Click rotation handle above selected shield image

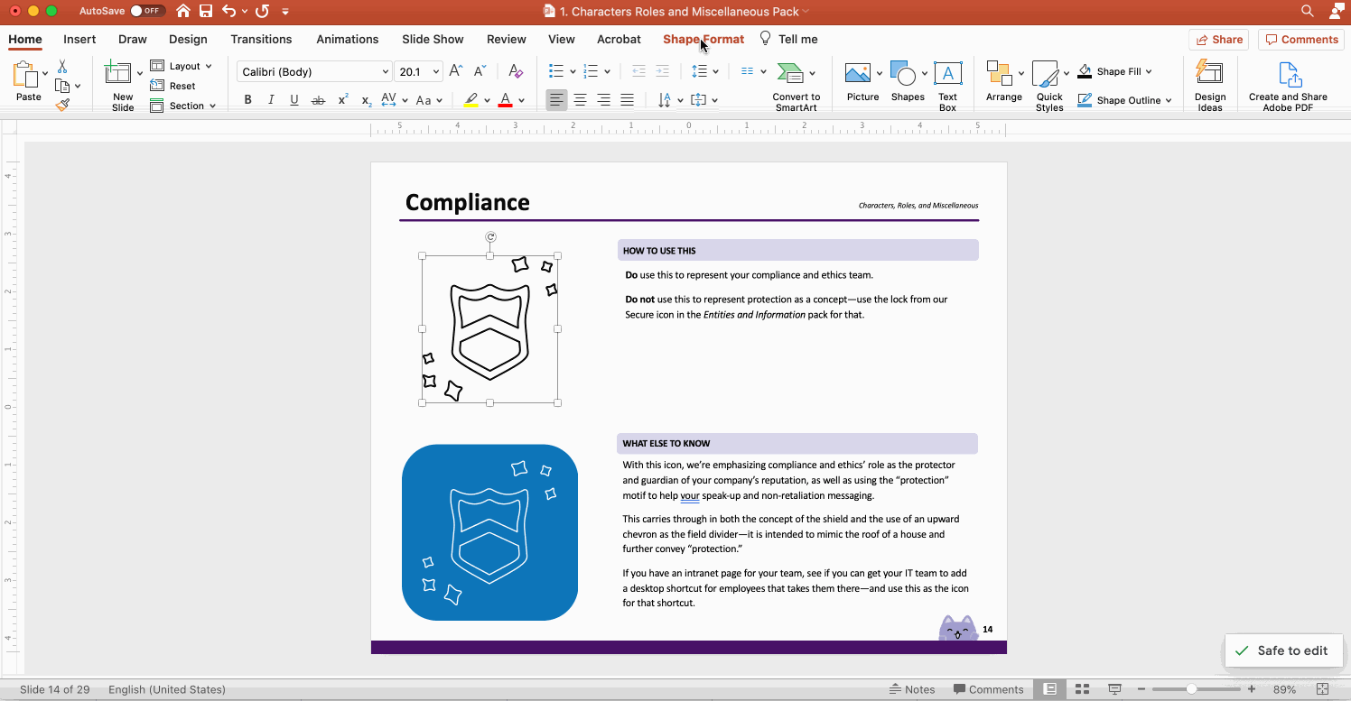[x=490, y=237]
